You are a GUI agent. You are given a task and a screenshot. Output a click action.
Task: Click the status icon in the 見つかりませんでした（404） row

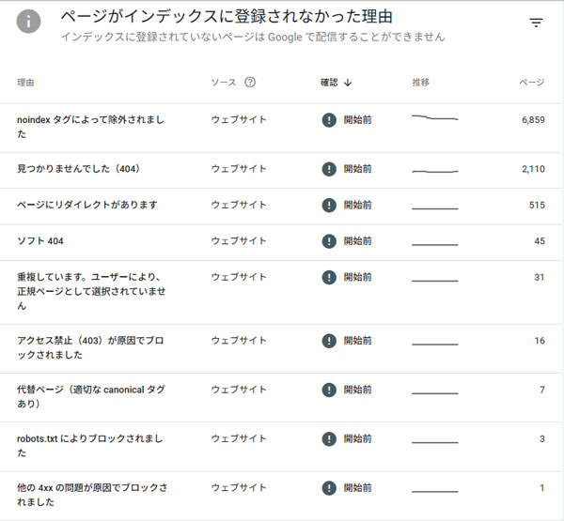(329, 169)
